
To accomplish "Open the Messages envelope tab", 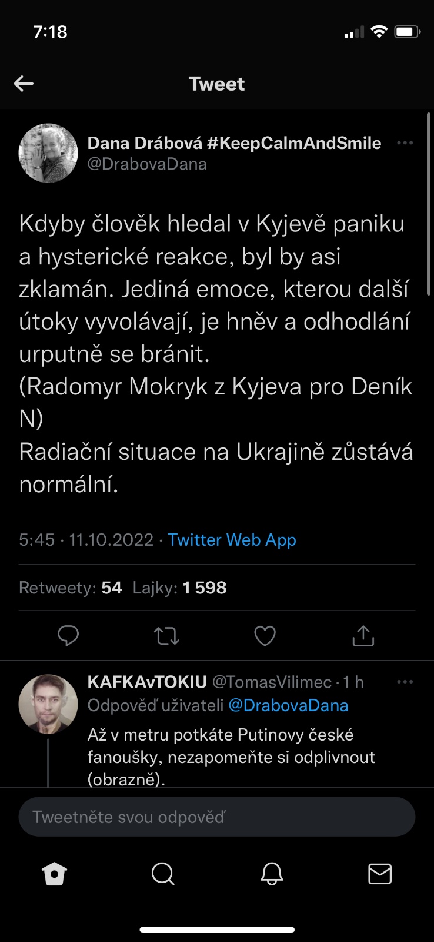I will [x=380, y=874].
